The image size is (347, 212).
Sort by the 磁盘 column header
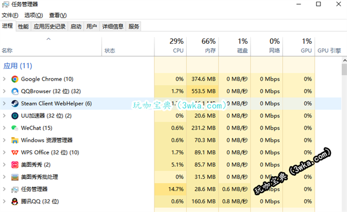click(x=234, y=46)
